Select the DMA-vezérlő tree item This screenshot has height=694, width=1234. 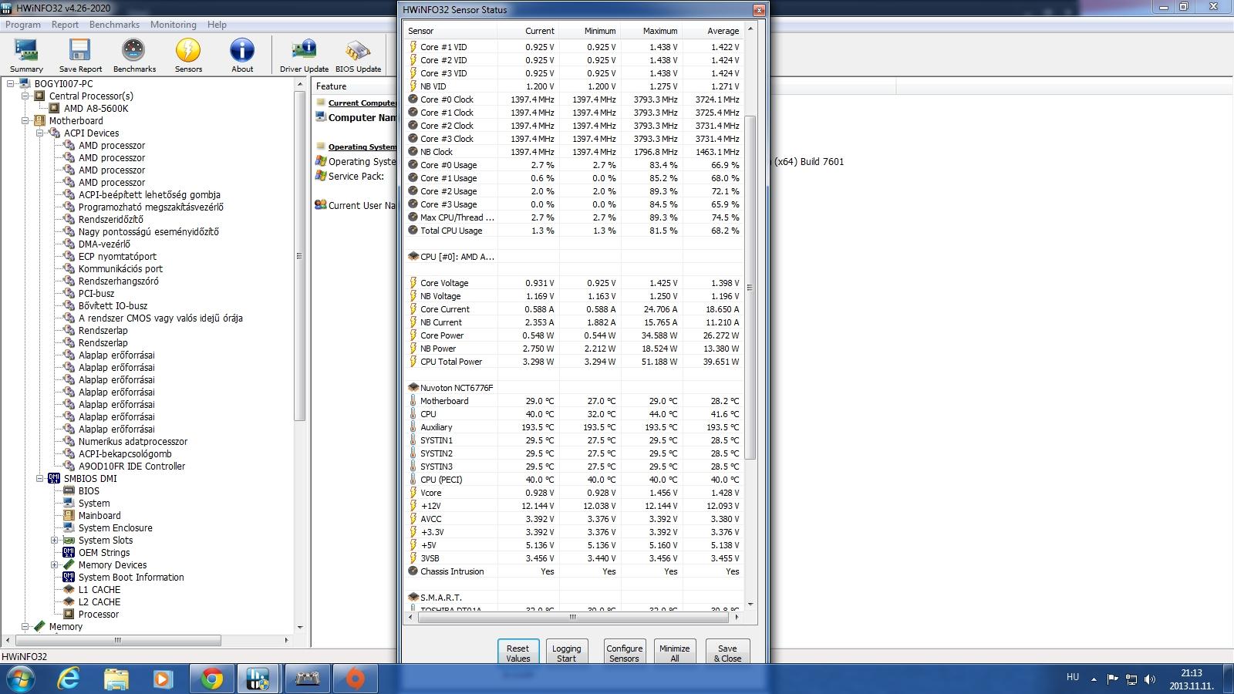pos(104,244)
